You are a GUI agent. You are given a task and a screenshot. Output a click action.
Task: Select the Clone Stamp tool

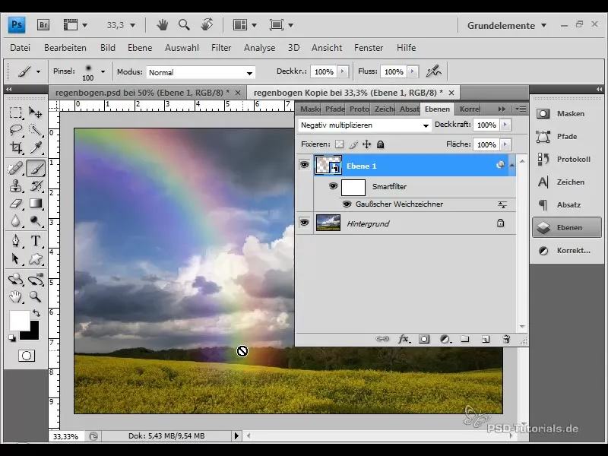point(16,186)
